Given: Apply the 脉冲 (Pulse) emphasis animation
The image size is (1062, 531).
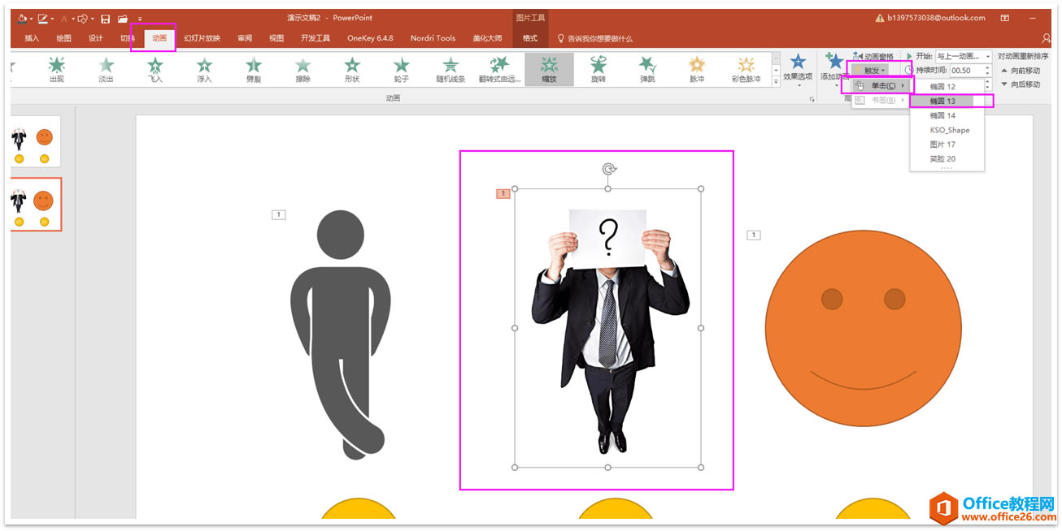Looking at the screenshot, I should coord(697,70).
